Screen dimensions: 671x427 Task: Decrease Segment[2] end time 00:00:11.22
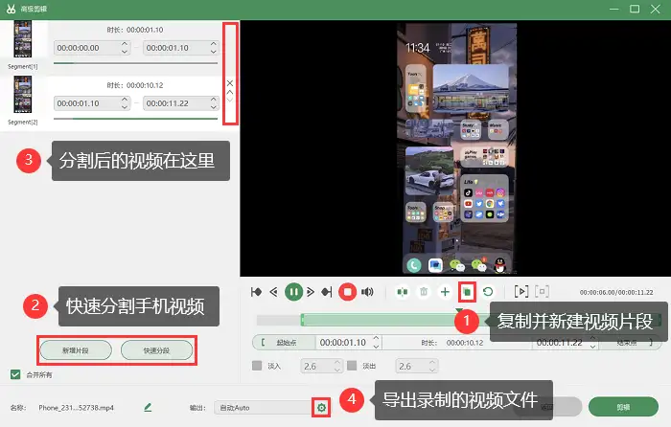point(213,107)
